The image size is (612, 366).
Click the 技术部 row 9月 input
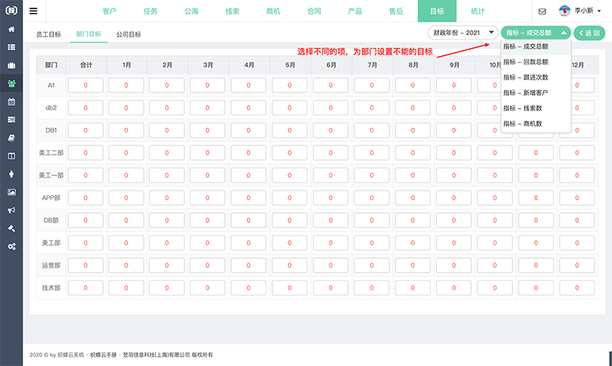click(454, 288)
